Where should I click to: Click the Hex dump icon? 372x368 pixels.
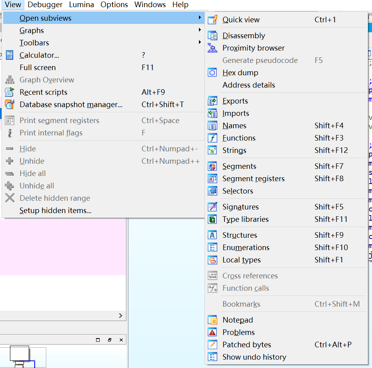point(213,72)
